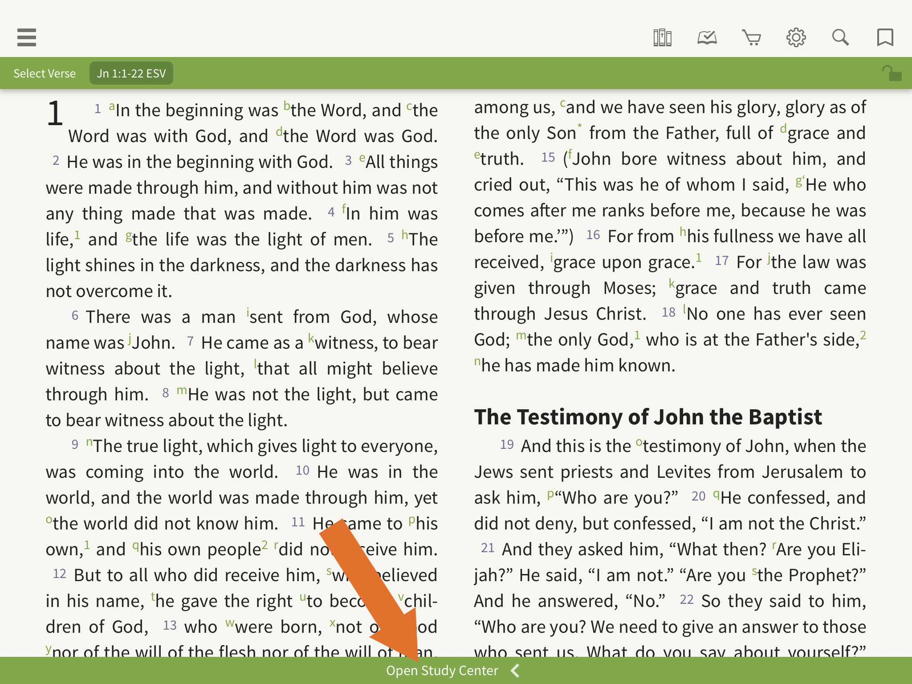Tap cross-reference 'a' before In the beginning
Image resolution: width=912 pixels, height=684 pixels.
112,107
